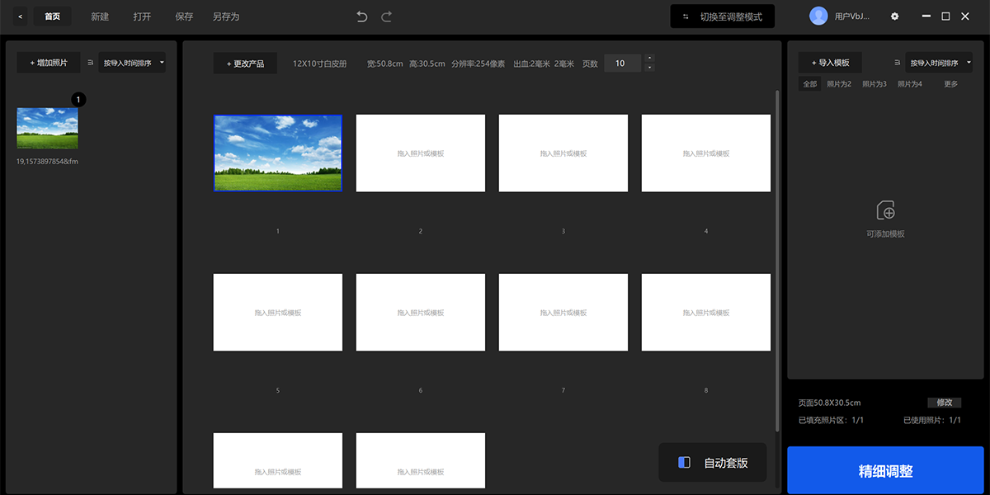Viewport: 990px width, 495px height.
Task: Filter templates by 照片为2
Action: (839, 84)
